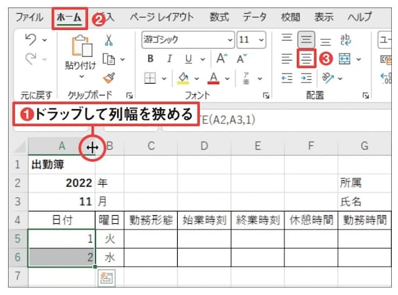The width and height of the screenshot is (398, 295).
Task: Click Merge and Center icon
Action: (344, 59)
